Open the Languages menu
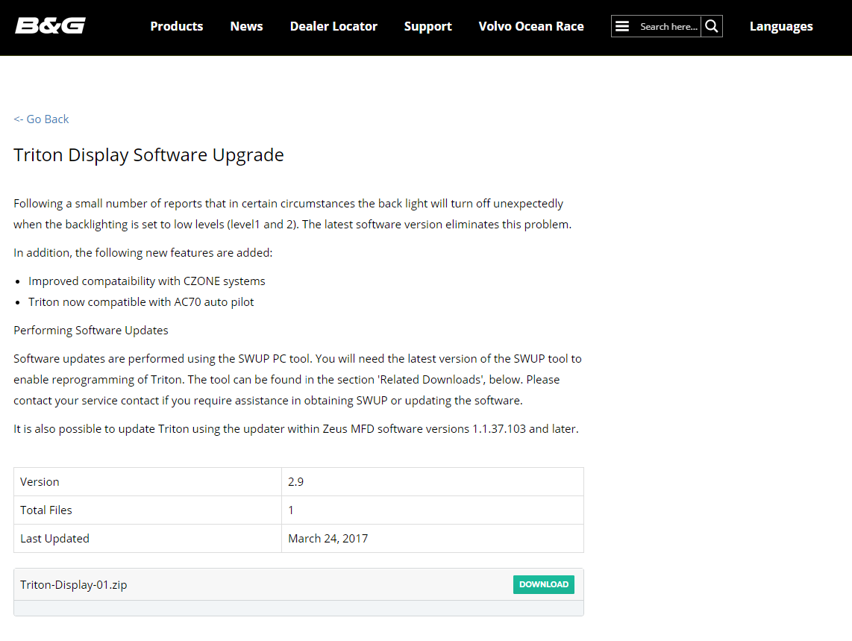 [781, 26]
